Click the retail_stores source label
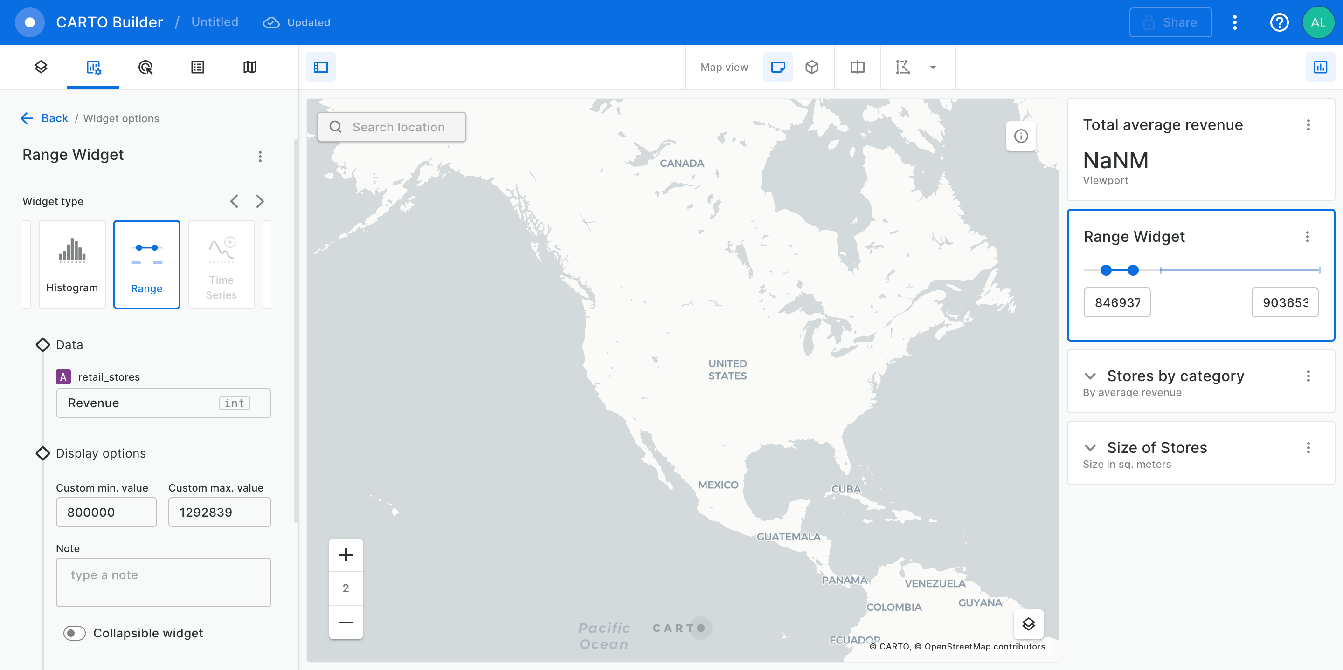 click(x=109, y=376)
